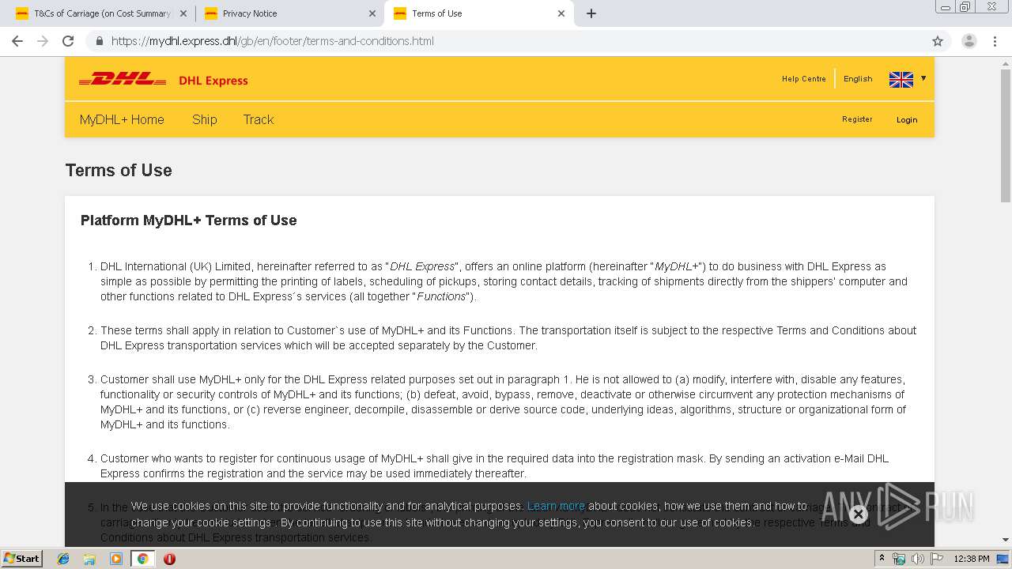Open the Chrome profile avatar icon
This screenshot has height=569, width=1012.
pyautogui.click(x=969, y=41)
